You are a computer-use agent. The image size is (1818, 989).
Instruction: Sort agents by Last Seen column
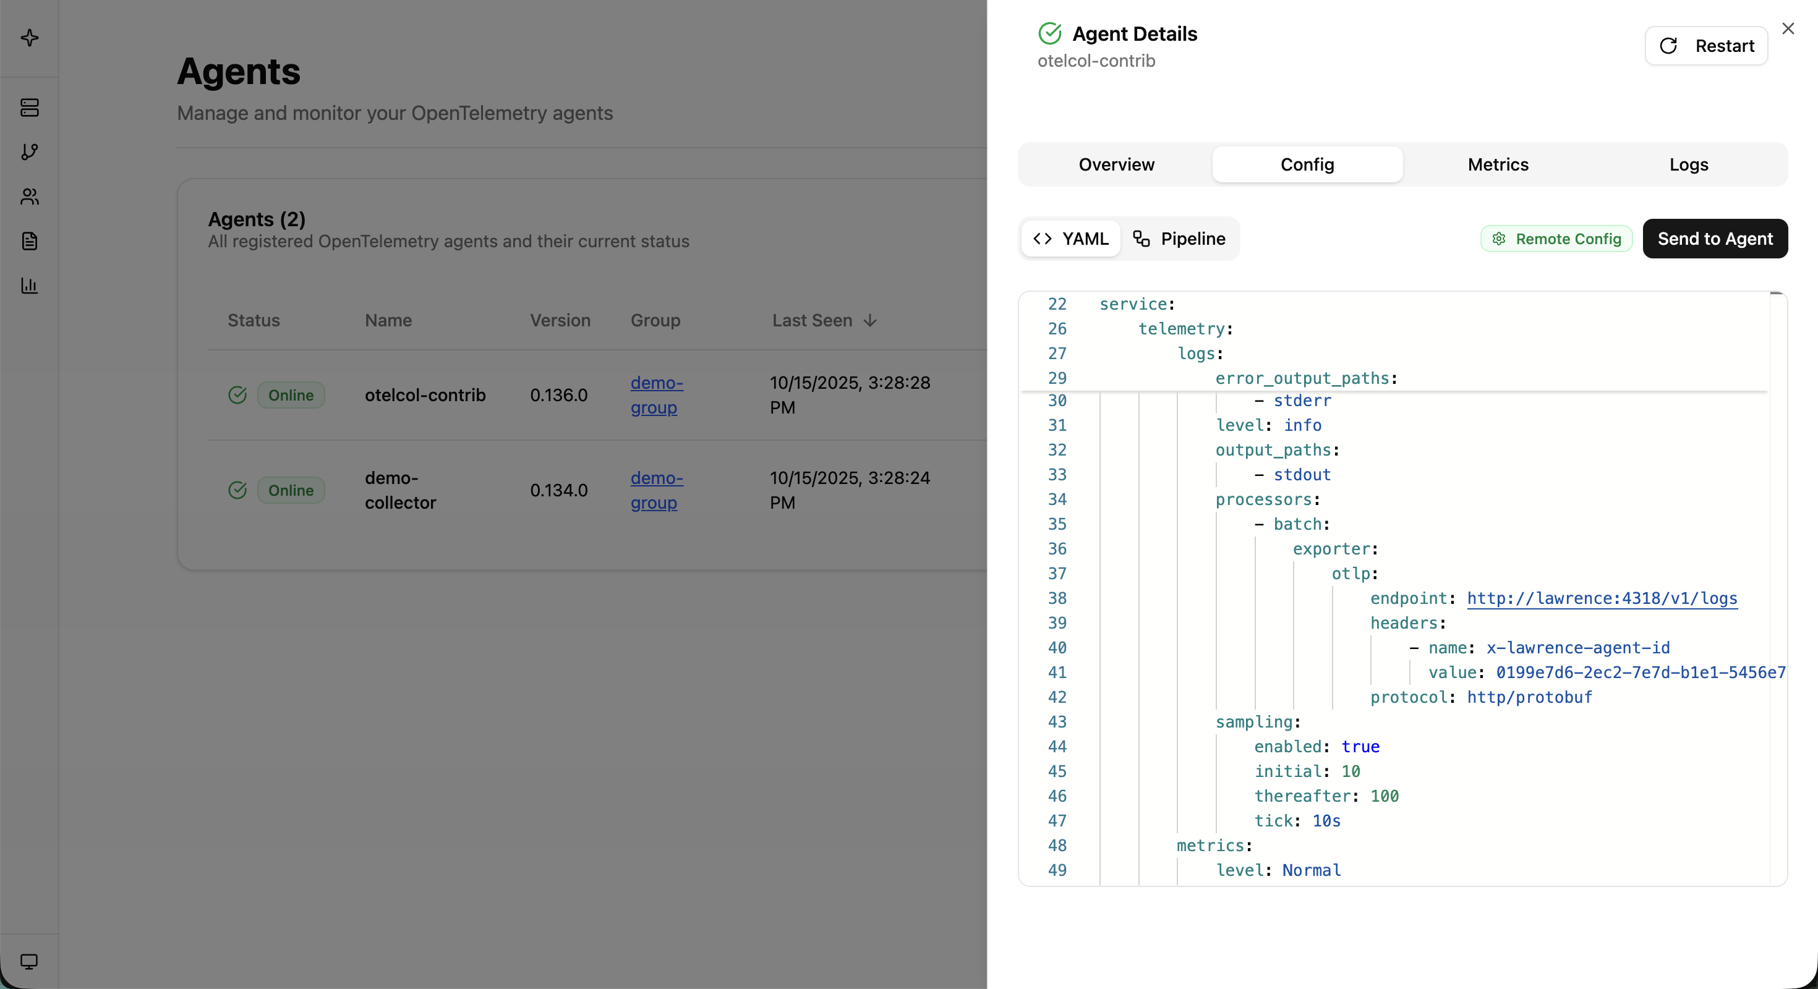pyautogui.click(x=824, y=320)
